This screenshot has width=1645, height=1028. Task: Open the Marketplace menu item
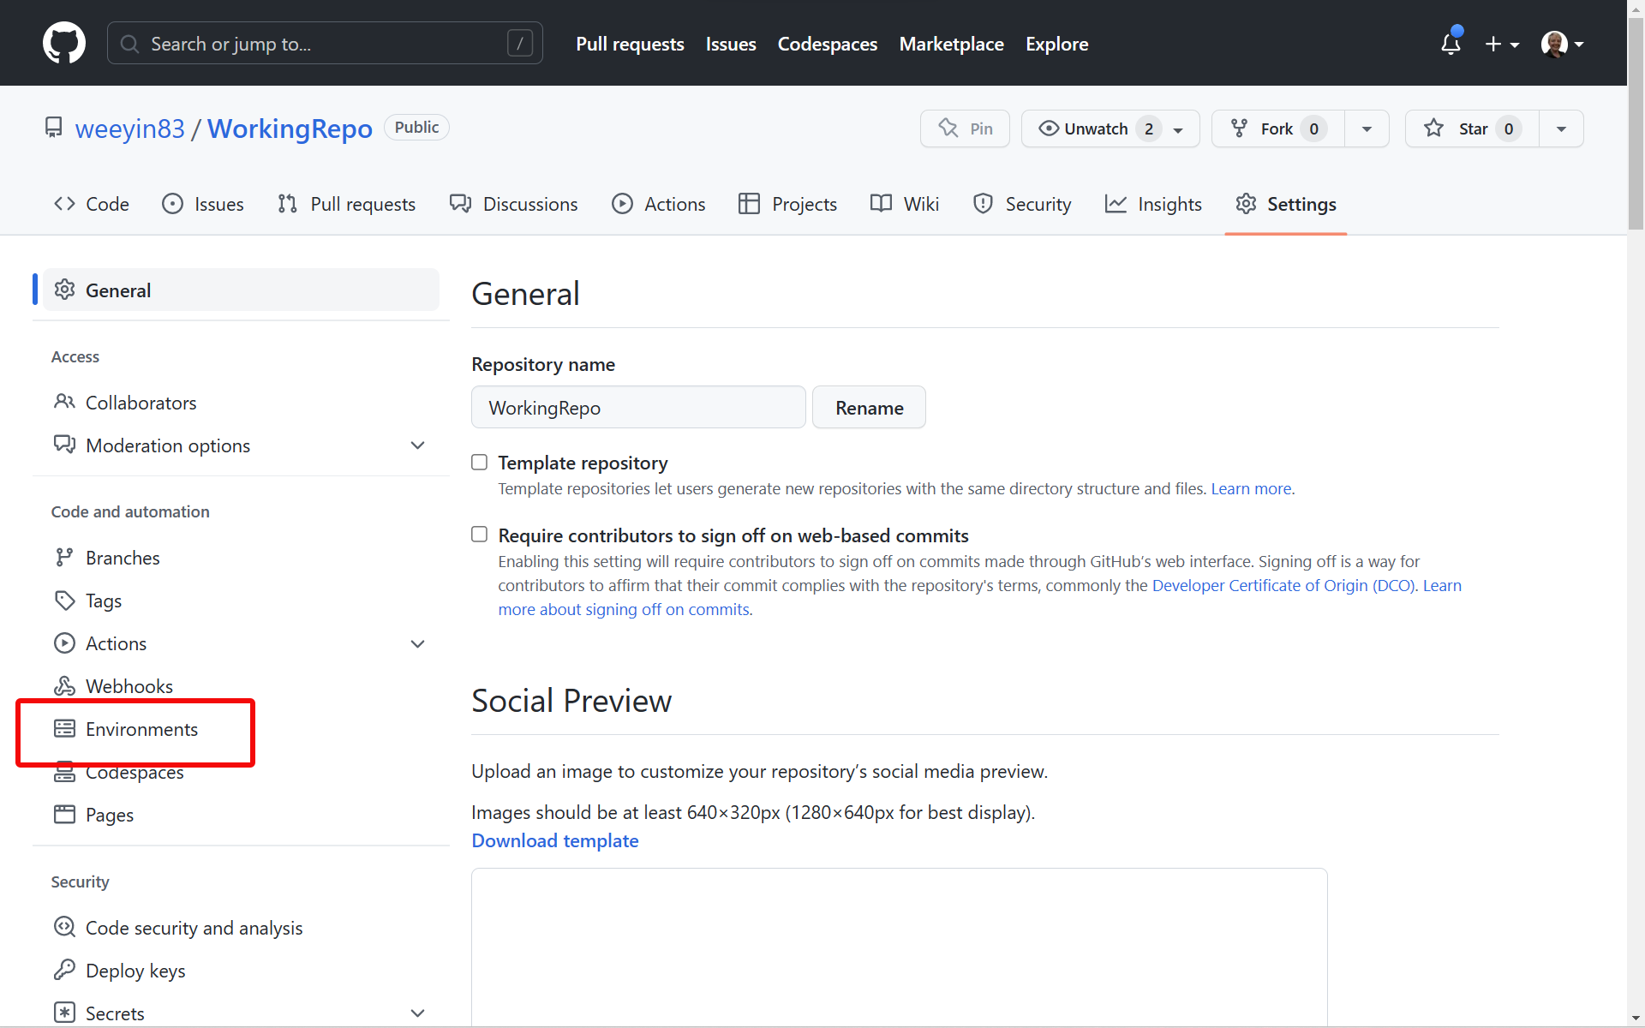(951, 43)
